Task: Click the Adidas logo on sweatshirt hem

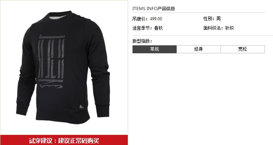Action: 81,107
